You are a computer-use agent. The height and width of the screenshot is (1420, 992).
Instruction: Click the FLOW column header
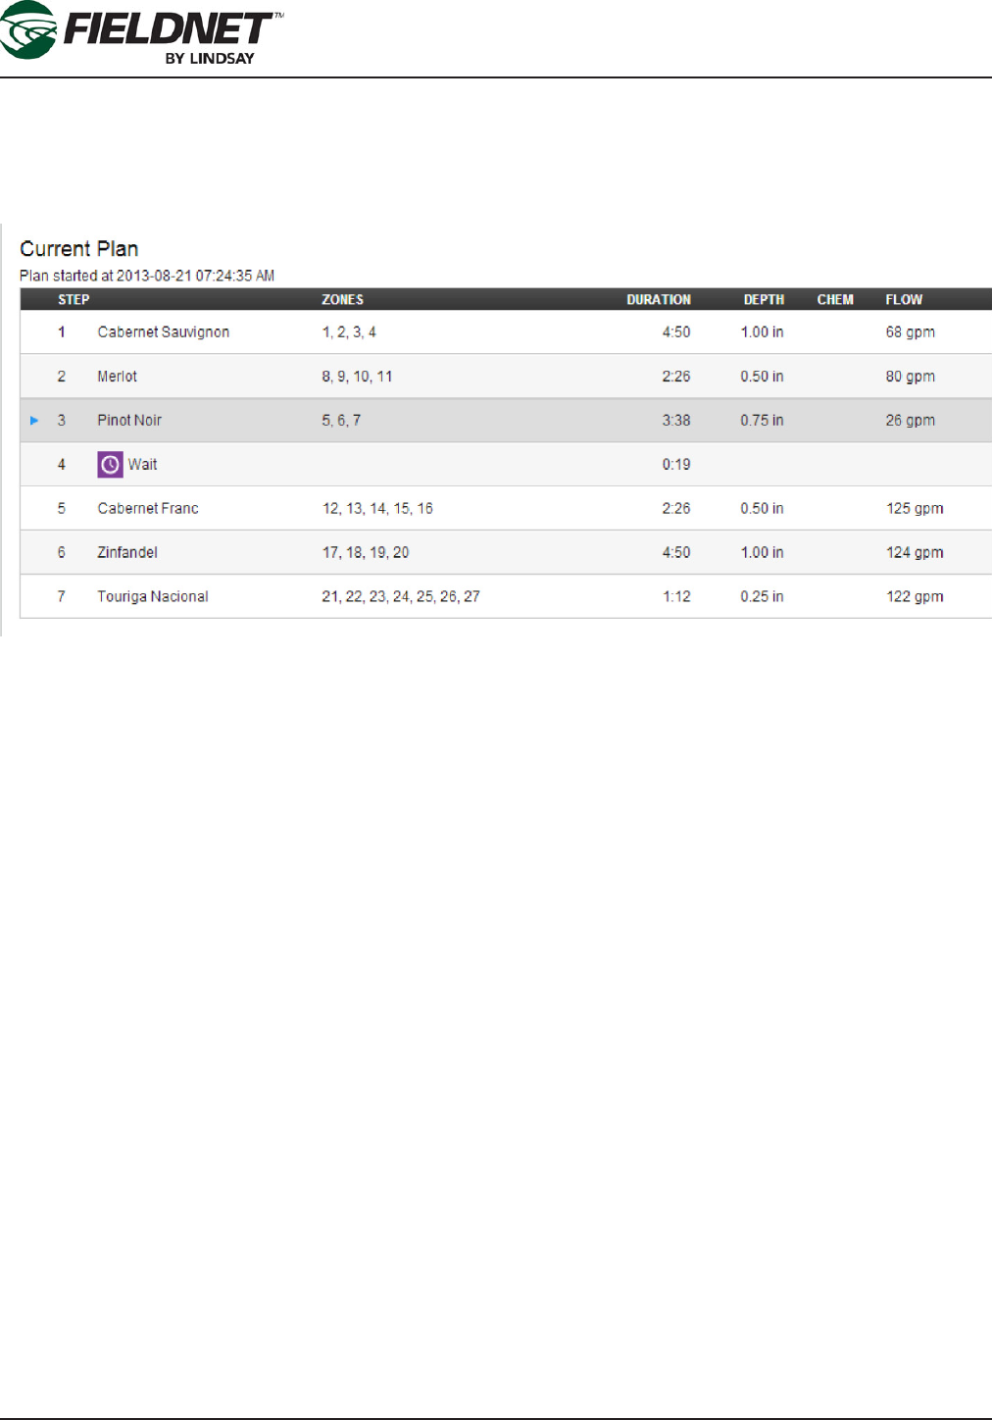[x=904, y=300]
